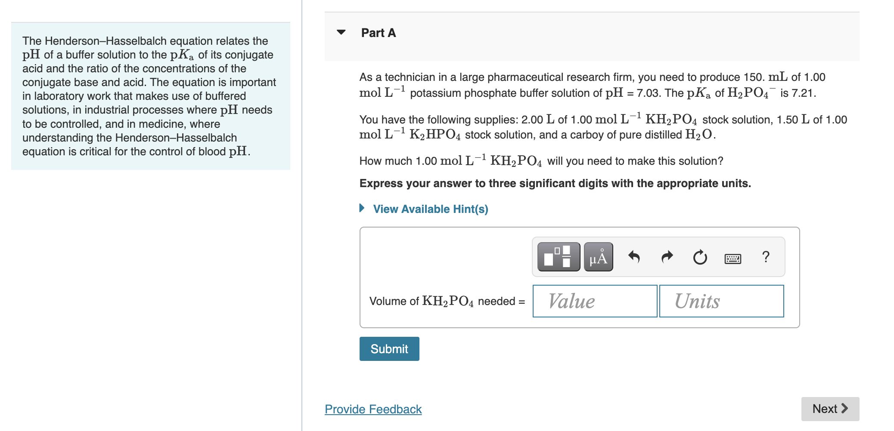Collapse Part A using its triangle
Viewport: 894px width, 431px height.
pyautogui.click(x=341, y=32)
